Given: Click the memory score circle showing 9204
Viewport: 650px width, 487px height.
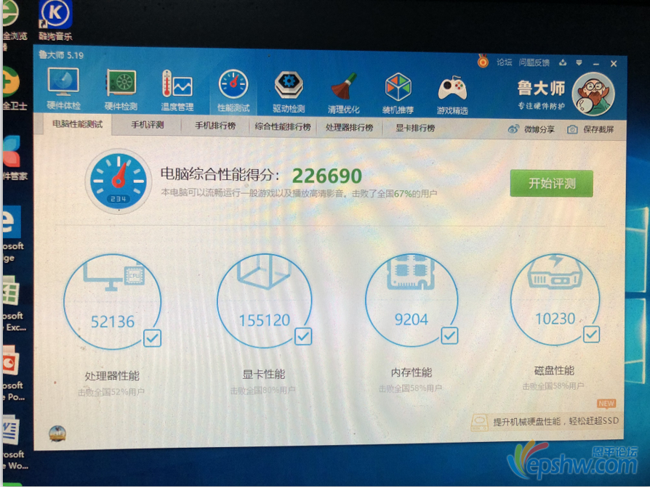Looking at the screenshot, I should (x=412, y=300).
